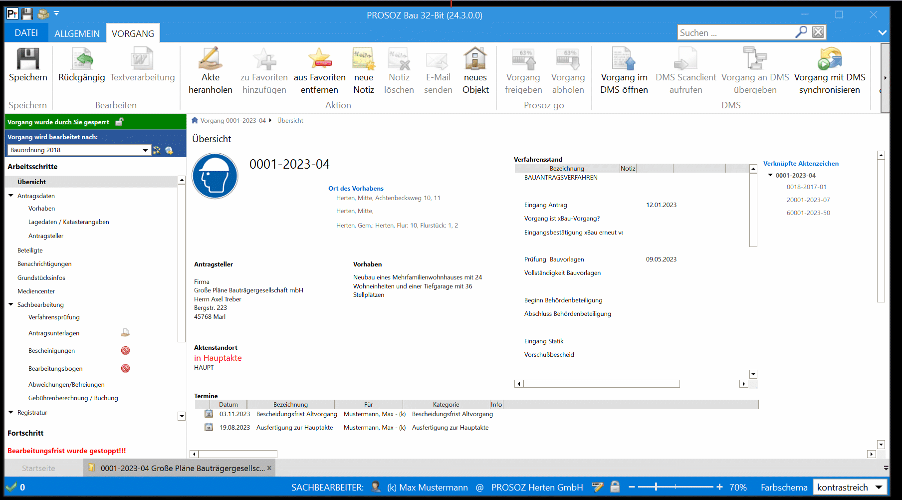Increase zoom with the plus button
This screenshot has width=902, height=500.
(719, 487)
